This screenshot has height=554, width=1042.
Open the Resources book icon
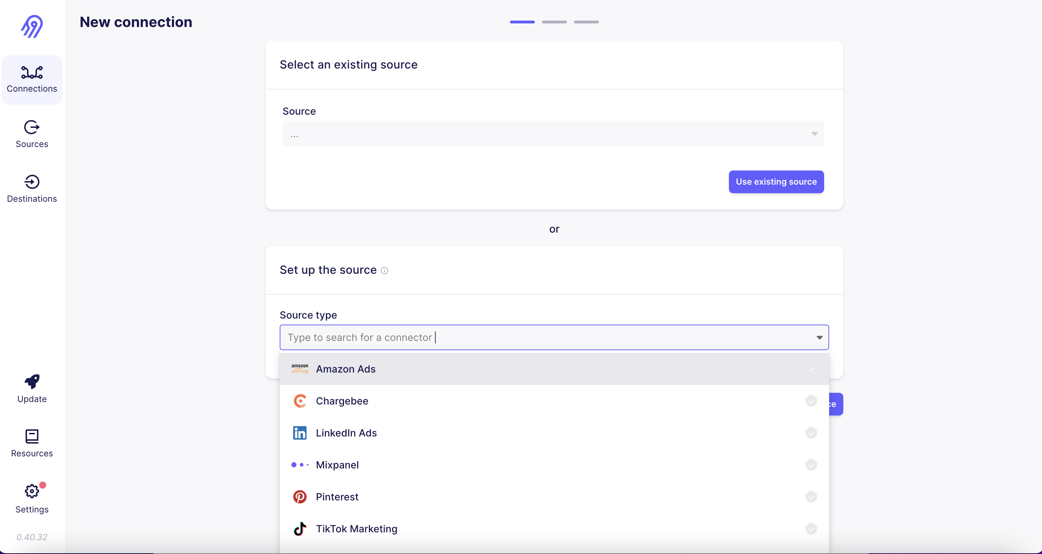click(32, 436)
